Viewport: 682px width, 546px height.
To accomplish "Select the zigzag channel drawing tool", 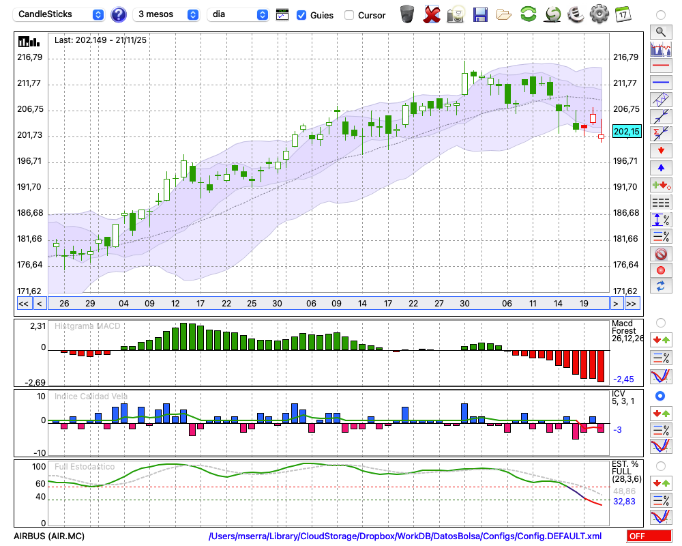I will pyautogui.click(x=661, y=100).
